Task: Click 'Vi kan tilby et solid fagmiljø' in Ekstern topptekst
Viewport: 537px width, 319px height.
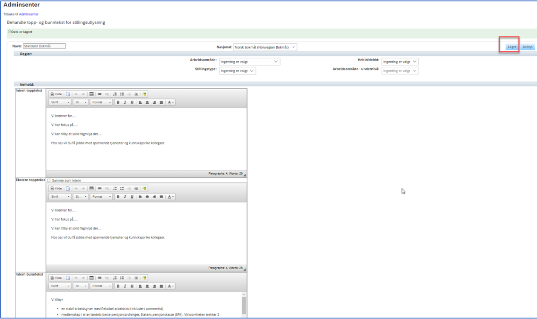Action: pyautogui.click(x=77, y=229)
